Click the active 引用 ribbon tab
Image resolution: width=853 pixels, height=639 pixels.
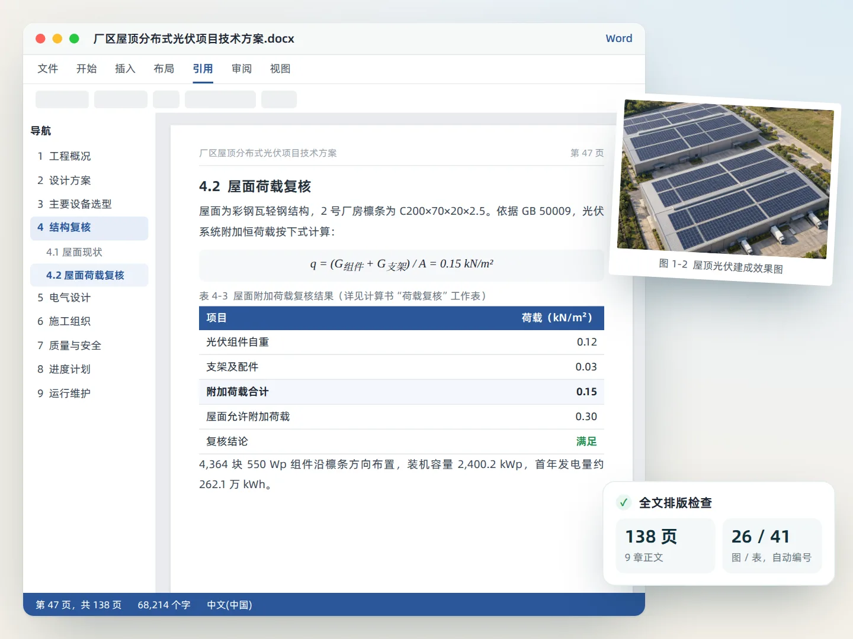click(203, 69)
